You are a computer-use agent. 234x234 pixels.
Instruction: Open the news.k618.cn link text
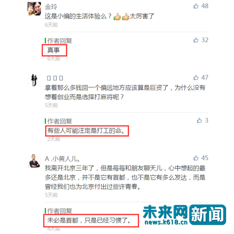point(166,222)
